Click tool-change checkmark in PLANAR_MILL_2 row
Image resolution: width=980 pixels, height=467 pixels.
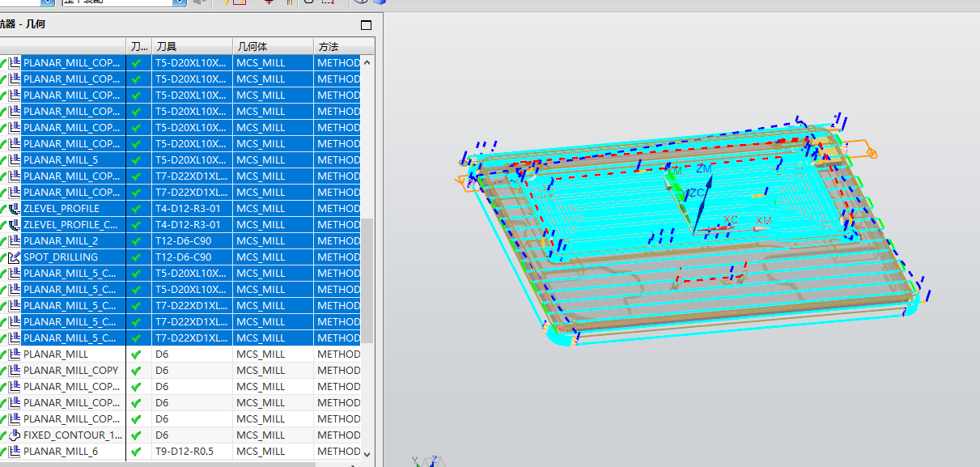click(136, 240)
